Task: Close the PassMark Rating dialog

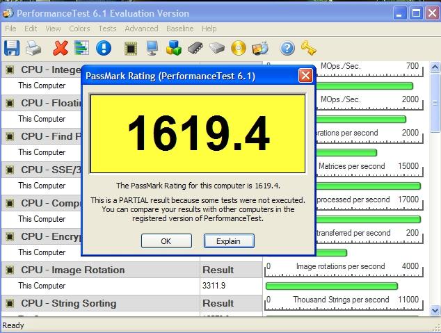Action: click(305, 76)
